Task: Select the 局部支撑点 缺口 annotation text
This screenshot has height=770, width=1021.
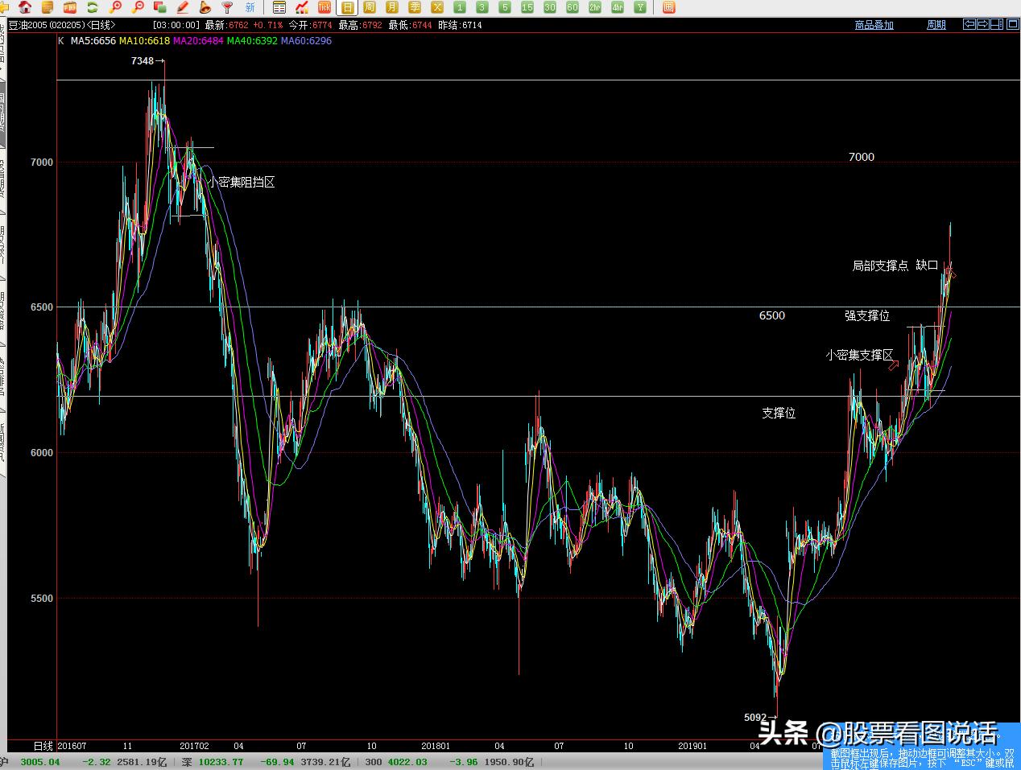Action: pos(895,265)
